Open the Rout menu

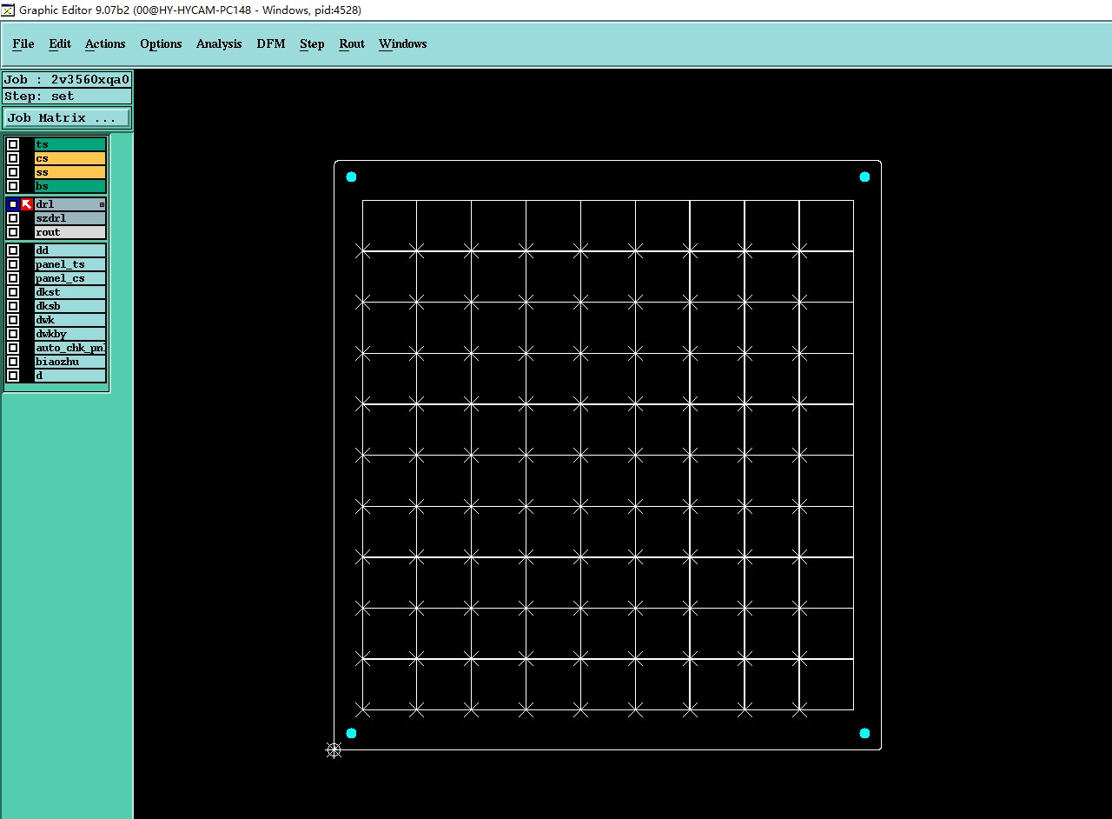(352, 43)
